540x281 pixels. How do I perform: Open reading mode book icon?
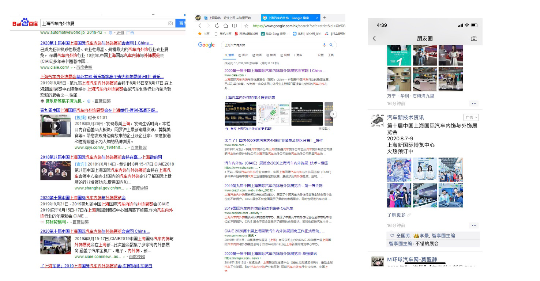click(x=235, y=26)
